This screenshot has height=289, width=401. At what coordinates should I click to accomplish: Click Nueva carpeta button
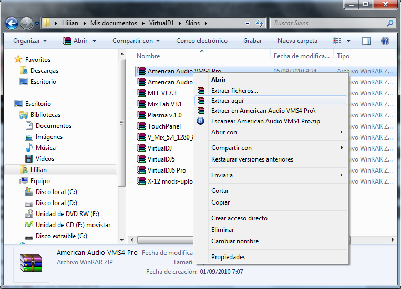(297, 41)
